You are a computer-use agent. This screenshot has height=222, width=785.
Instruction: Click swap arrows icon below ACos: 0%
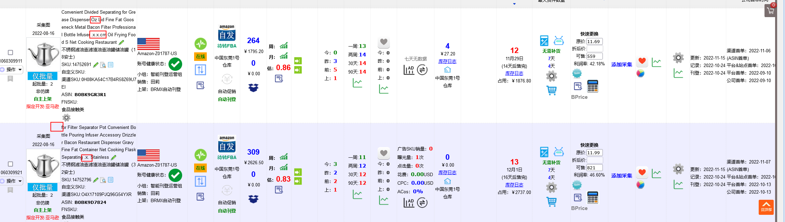(x=422, y=203)
